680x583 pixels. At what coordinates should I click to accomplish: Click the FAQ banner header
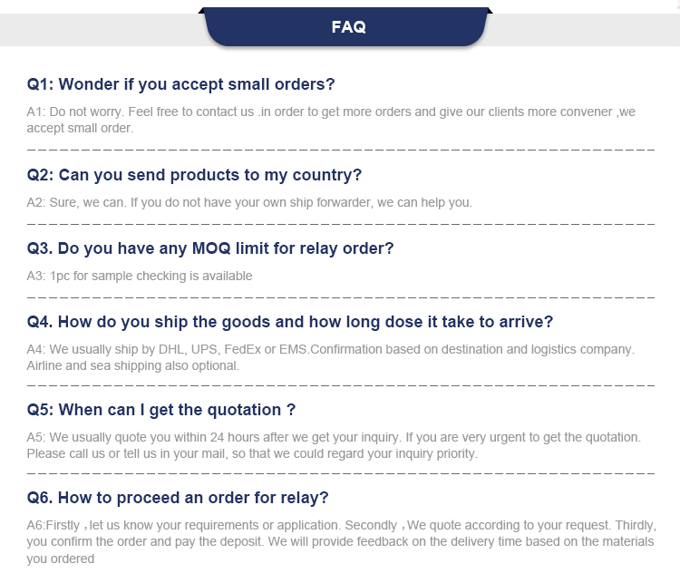(x=349, y=27)
